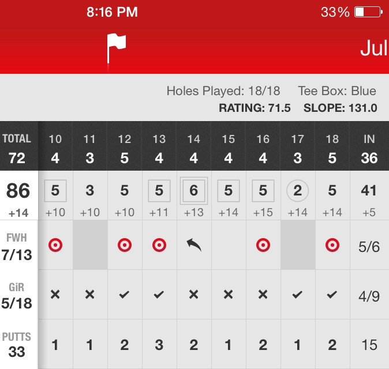389x369 pixels.
Task: Tap fairway hit target on hole 16
Action: [x=263, y=245]
